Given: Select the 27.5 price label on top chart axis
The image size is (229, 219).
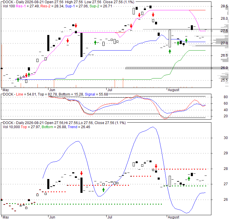Looking at the screenshot, I should [224, 31].
